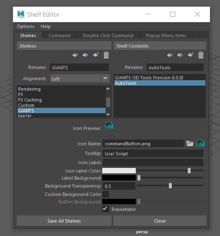Minimize the Shelf Editor window

click(x=148, y=14)
